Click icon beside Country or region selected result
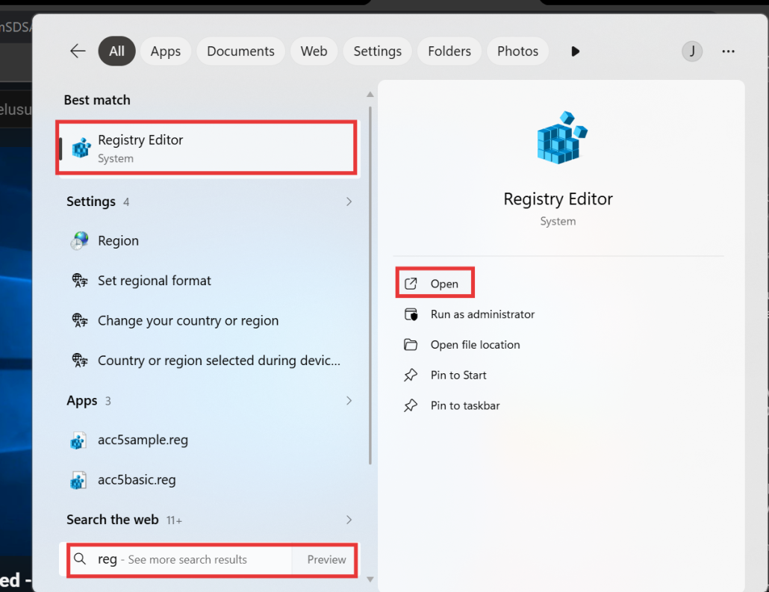This screenshot has height=592, width=769. [80, 361]
